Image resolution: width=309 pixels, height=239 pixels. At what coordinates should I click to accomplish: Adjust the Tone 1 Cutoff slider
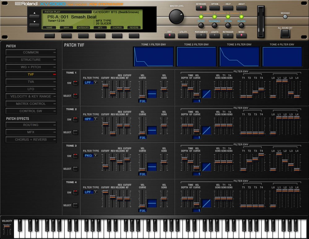point(105,85)
